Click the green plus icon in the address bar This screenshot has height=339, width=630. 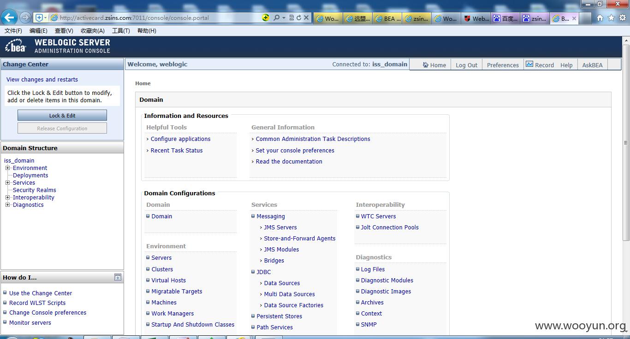pos(266,18)
